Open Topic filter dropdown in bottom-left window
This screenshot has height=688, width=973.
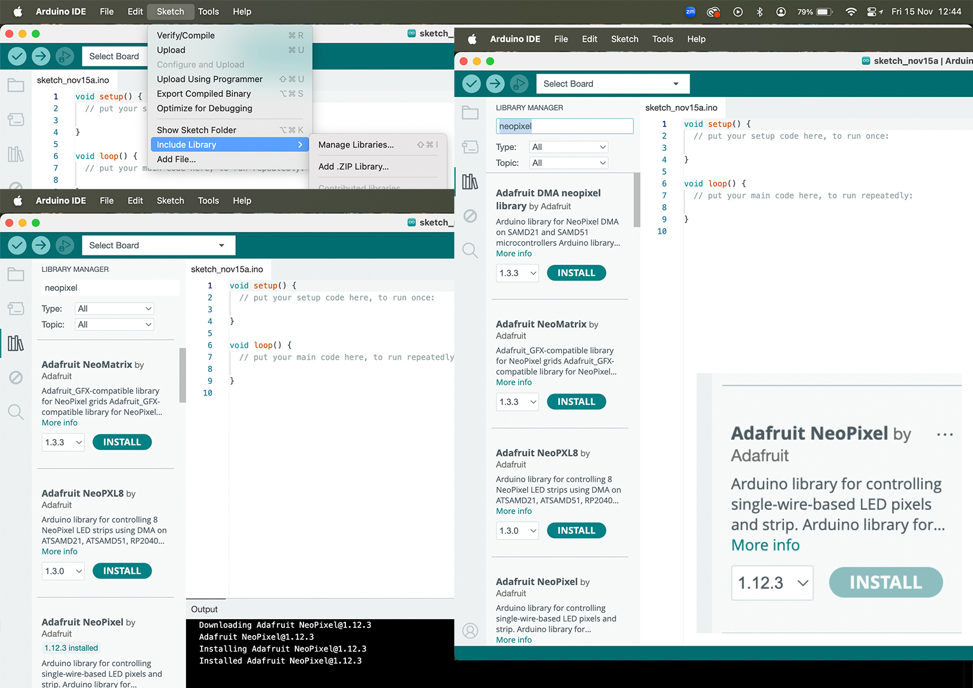(115, 324)
